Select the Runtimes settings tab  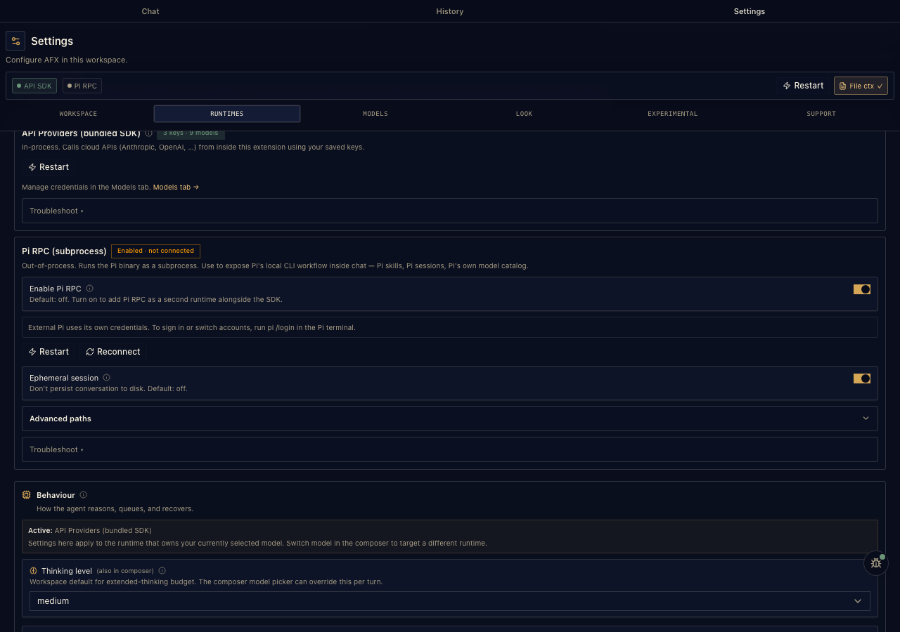227,114
